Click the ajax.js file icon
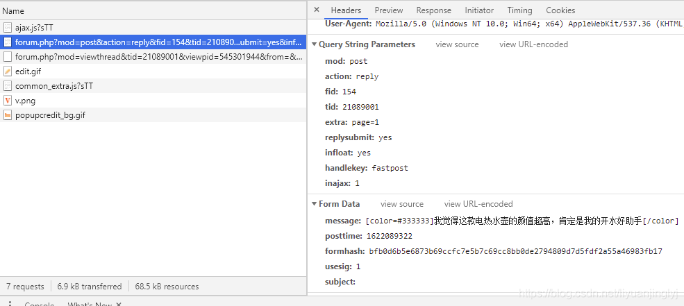This screenshot has width=684, height=306. tap(8, 28)
